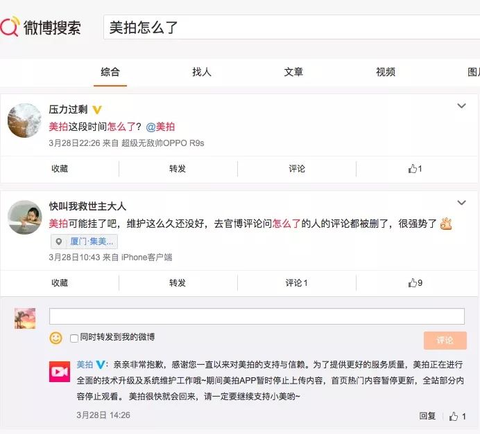Click the blue V badge beside 美拍
This screenshot has width=480, height=434.
[101, 365]
